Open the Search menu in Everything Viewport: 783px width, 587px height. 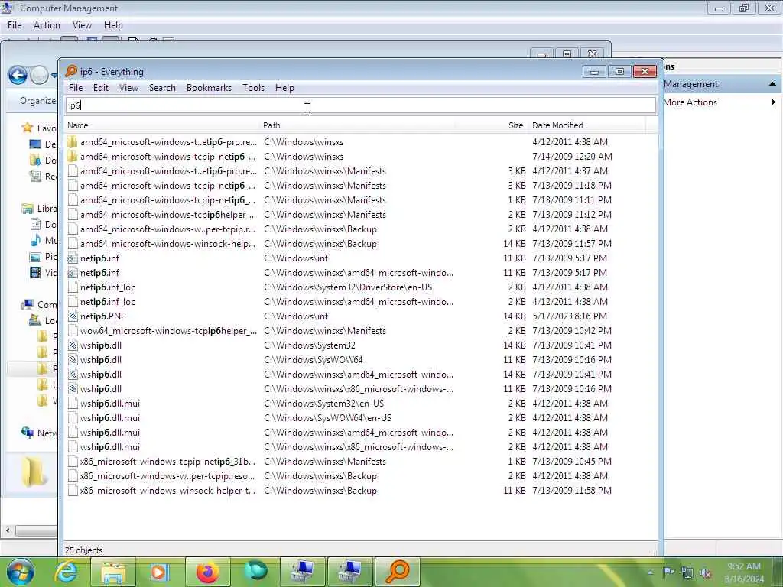pyautogui.click(x=162, y=88)
